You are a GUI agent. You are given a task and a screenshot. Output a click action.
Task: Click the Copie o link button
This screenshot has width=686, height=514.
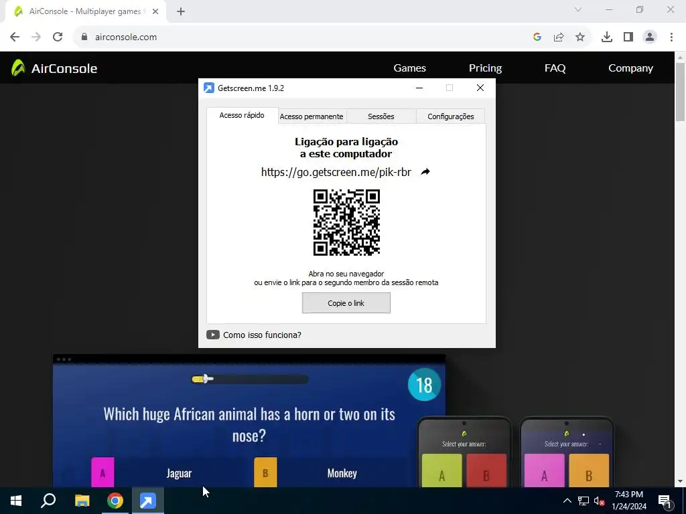[346, 303]
